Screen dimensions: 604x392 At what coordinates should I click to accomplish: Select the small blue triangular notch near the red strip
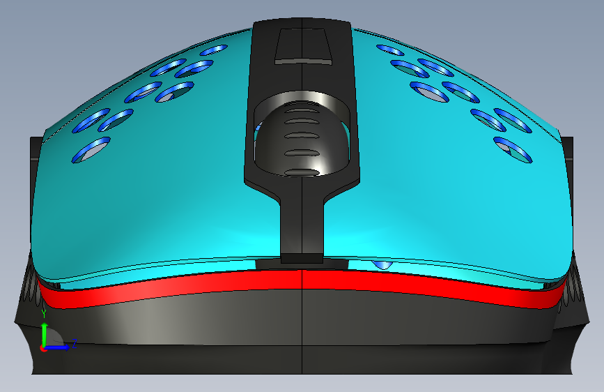(x=382, y=264)
